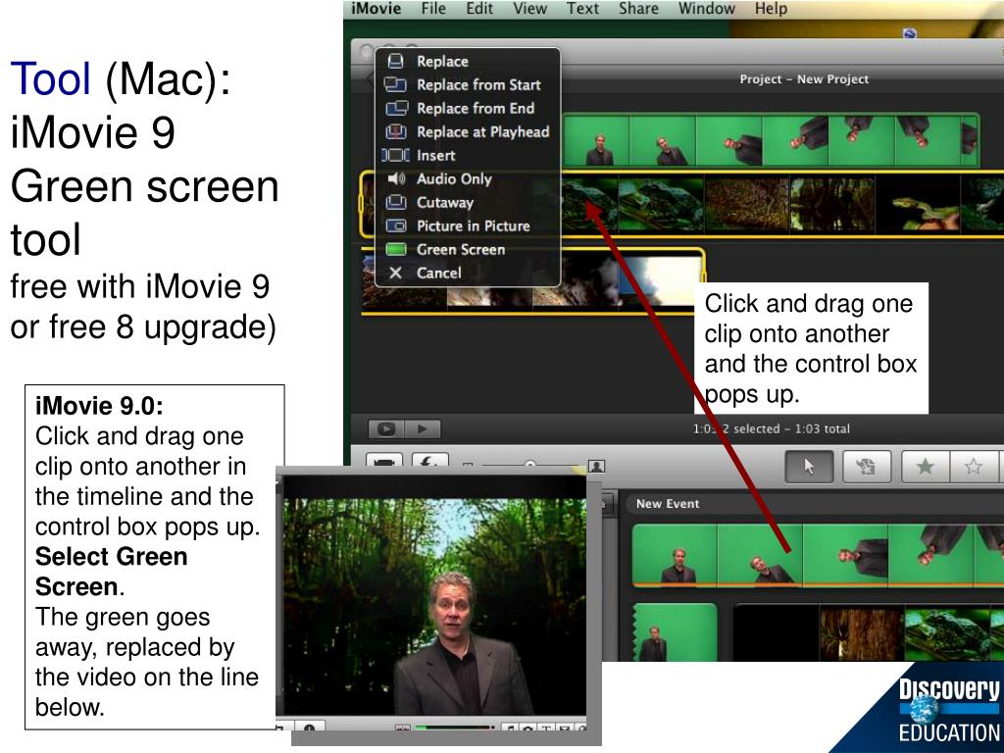
Task: Select small green screen clip in event browser
Action: click(x=675, y=632)
